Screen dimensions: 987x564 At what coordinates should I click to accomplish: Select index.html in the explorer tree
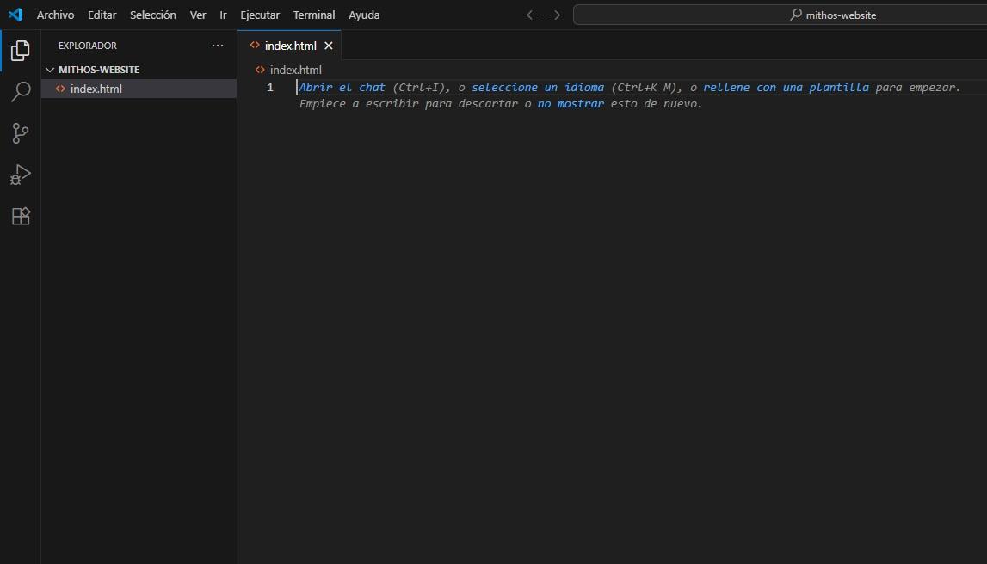[x=139, y=89]
